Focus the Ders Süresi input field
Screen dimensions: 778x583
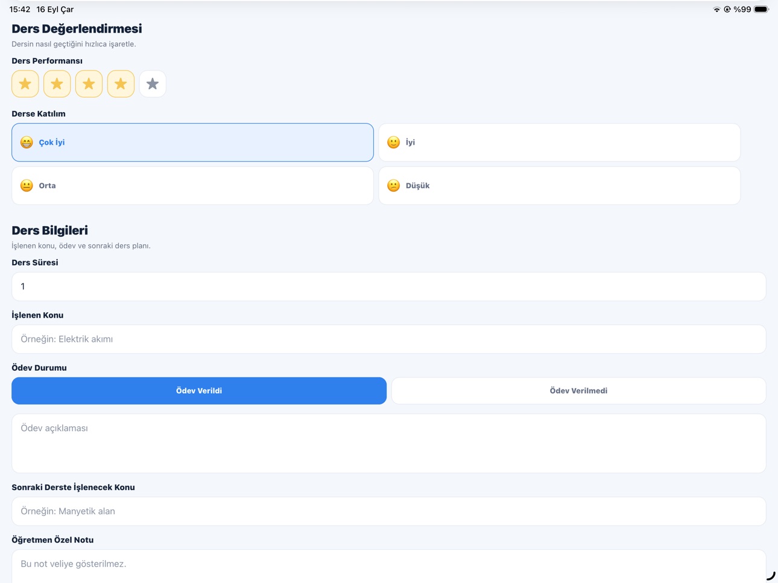pos(389,286)
